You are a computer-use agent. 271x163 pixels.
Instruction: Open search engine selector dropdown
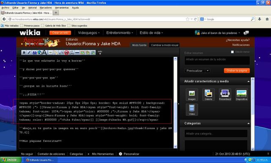(x=203, y=19)
